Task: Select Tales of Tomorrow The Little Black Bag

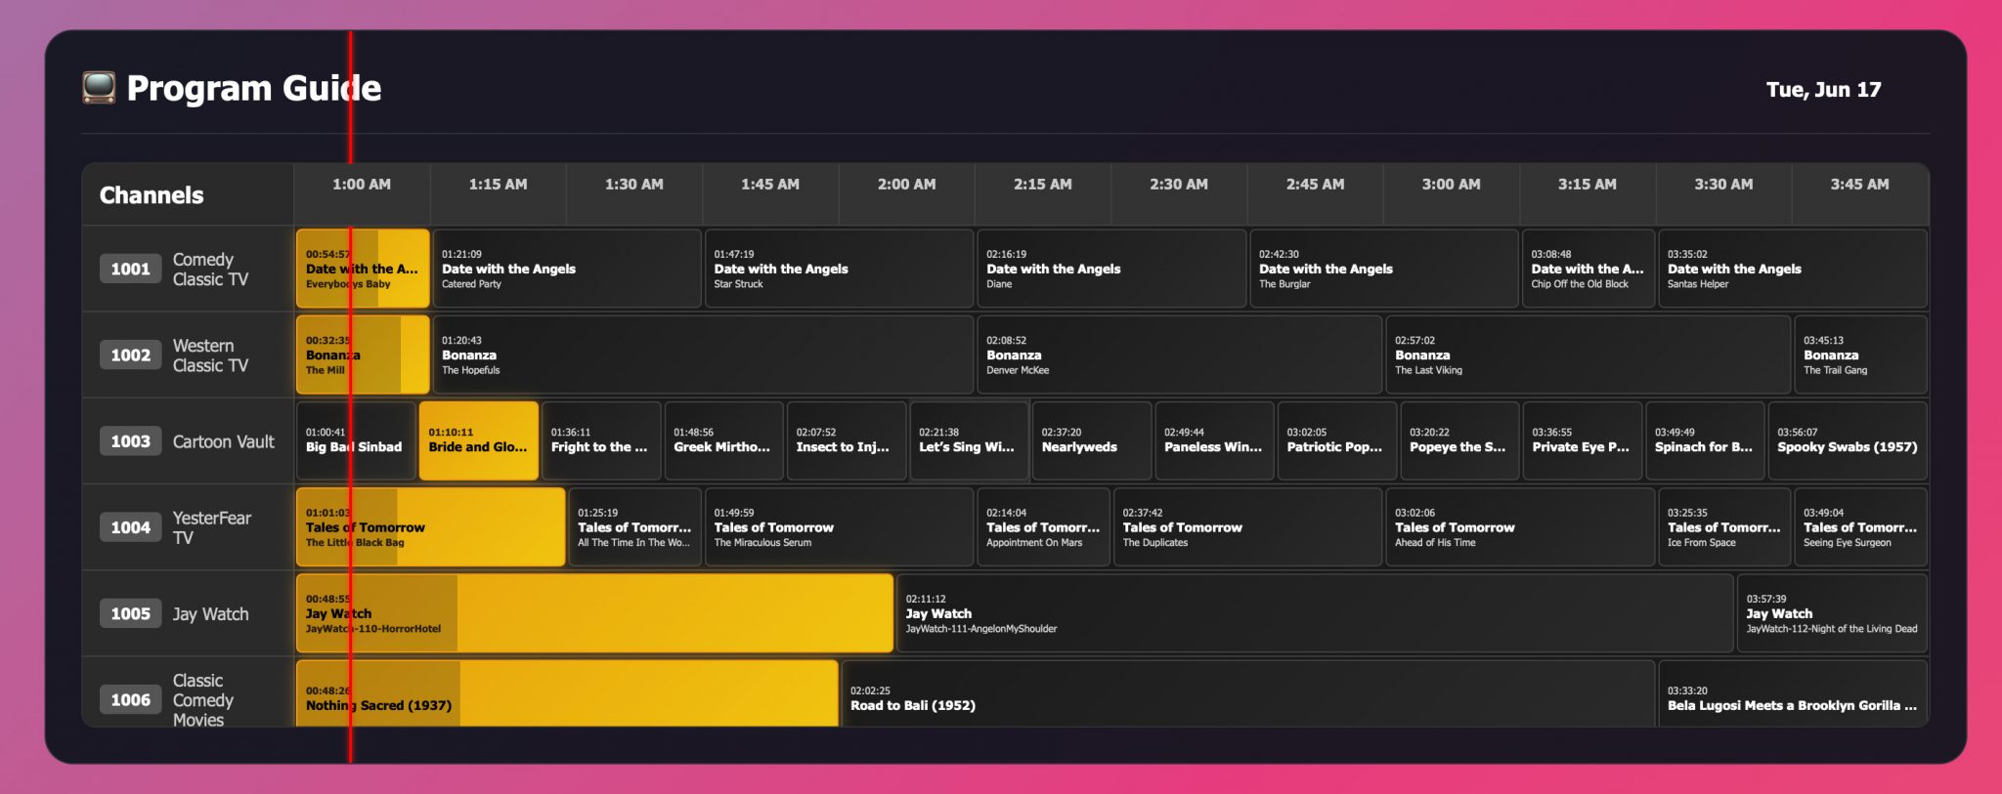Action: 431,527
